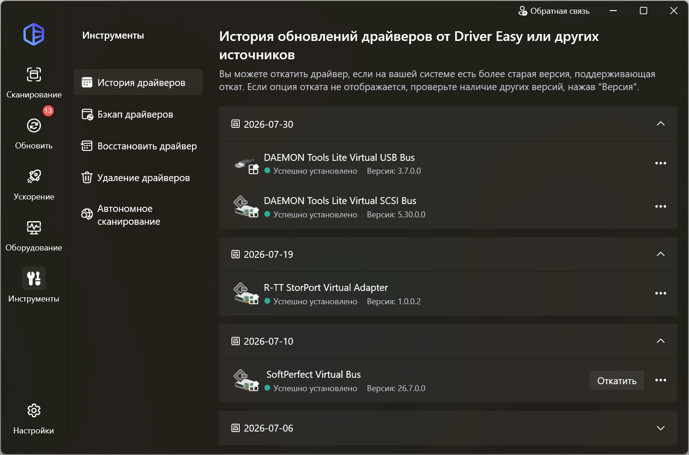The height and width of the screenshot is (455, 689).
Task: Click the Восстановить драйвер icon
Action: pos(87,146)
